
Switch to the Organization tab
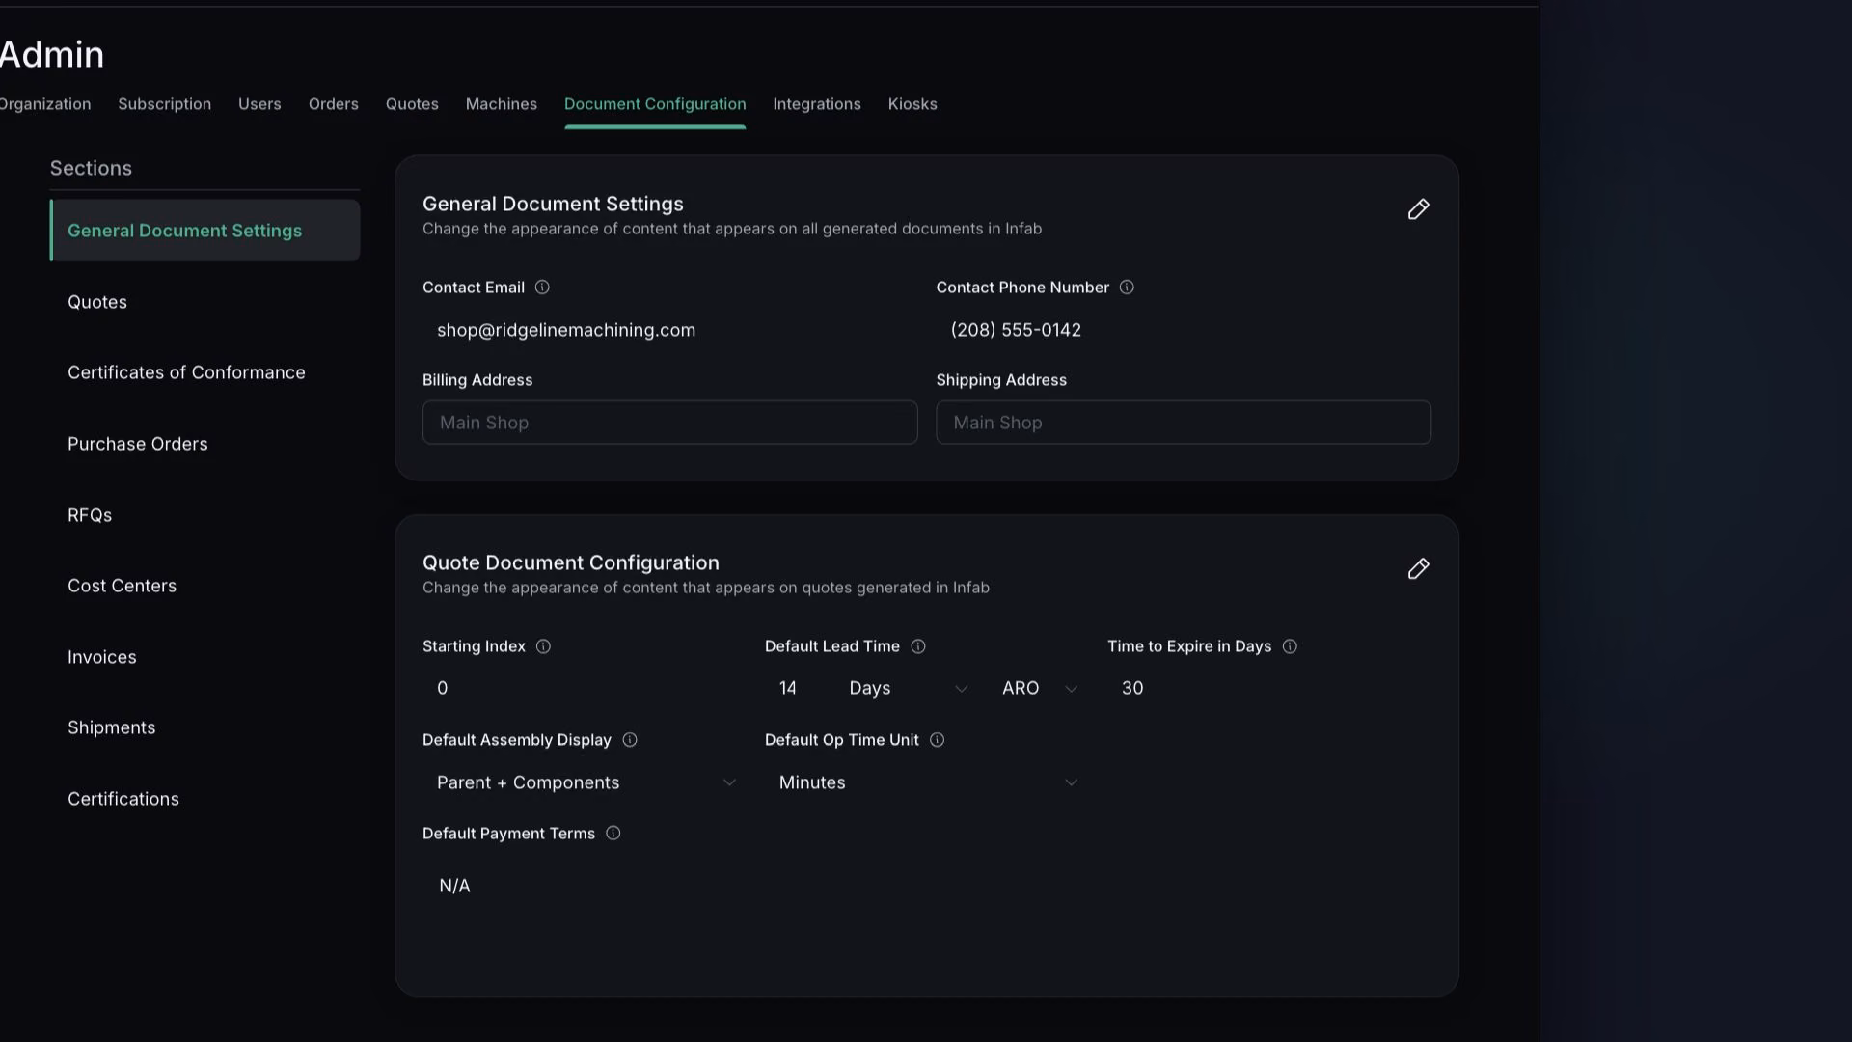coord(44,104)
